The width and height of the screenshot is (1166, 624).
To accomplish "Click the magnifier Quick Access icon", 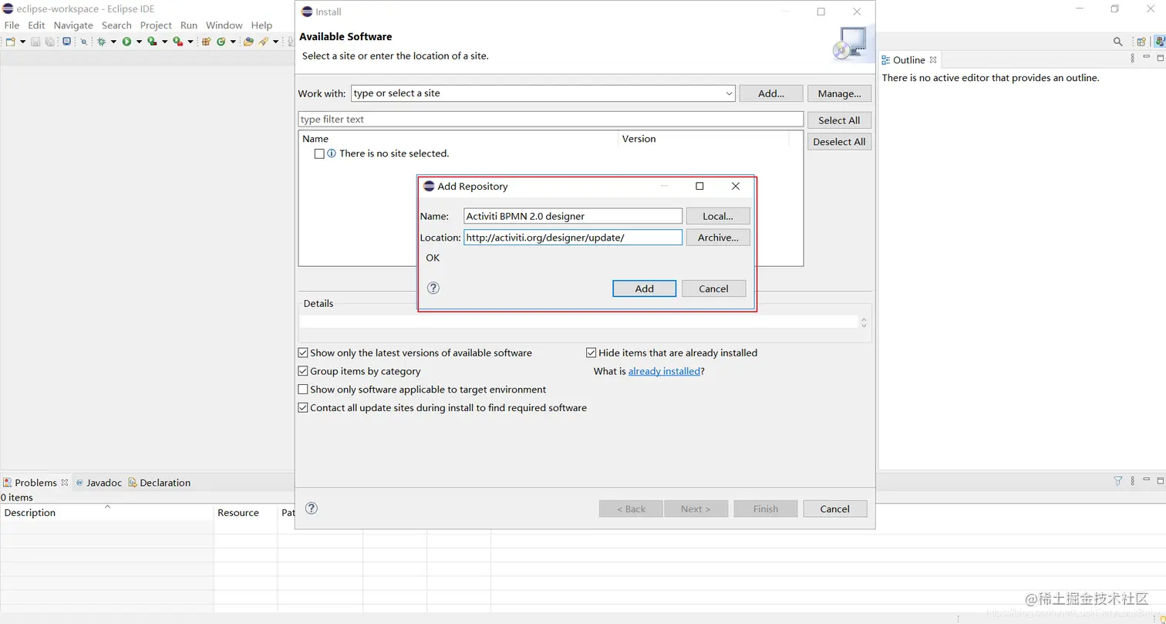I will (1117, 42).
